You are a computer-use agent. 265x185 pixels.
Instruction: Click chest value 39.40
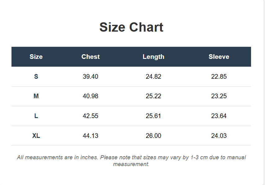tap(91, 77)
